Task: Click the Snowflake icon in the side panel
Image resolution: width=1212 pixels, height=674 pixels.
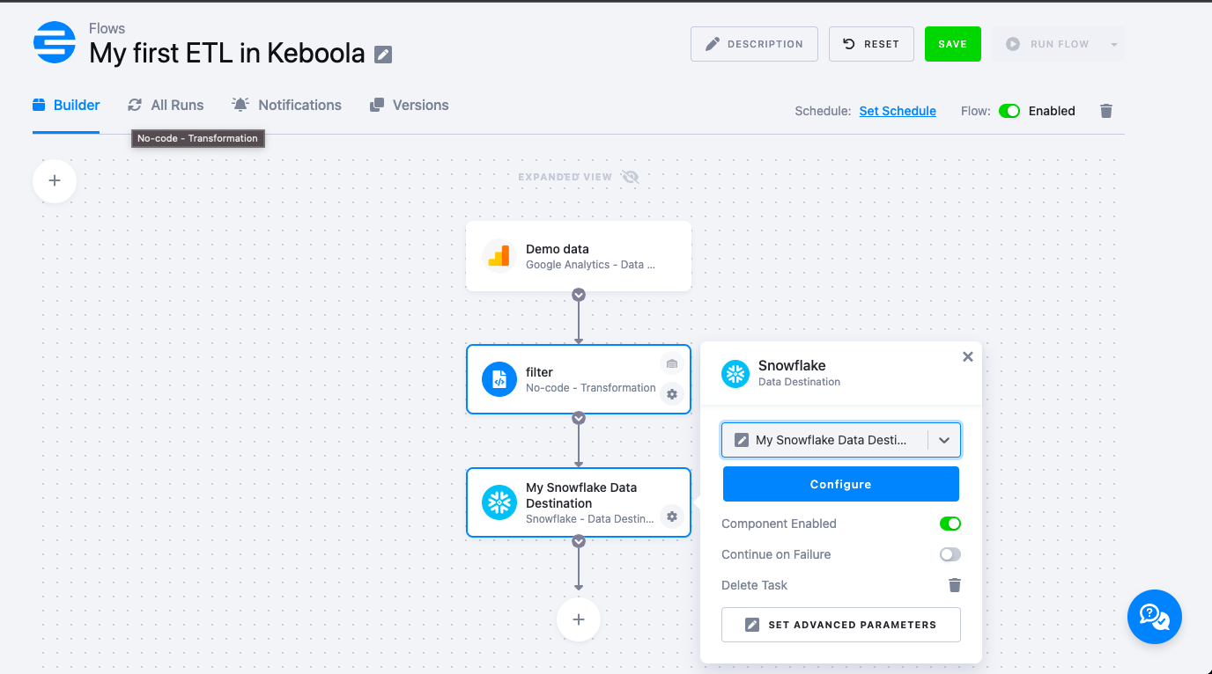Action: (x=735, y=373)
